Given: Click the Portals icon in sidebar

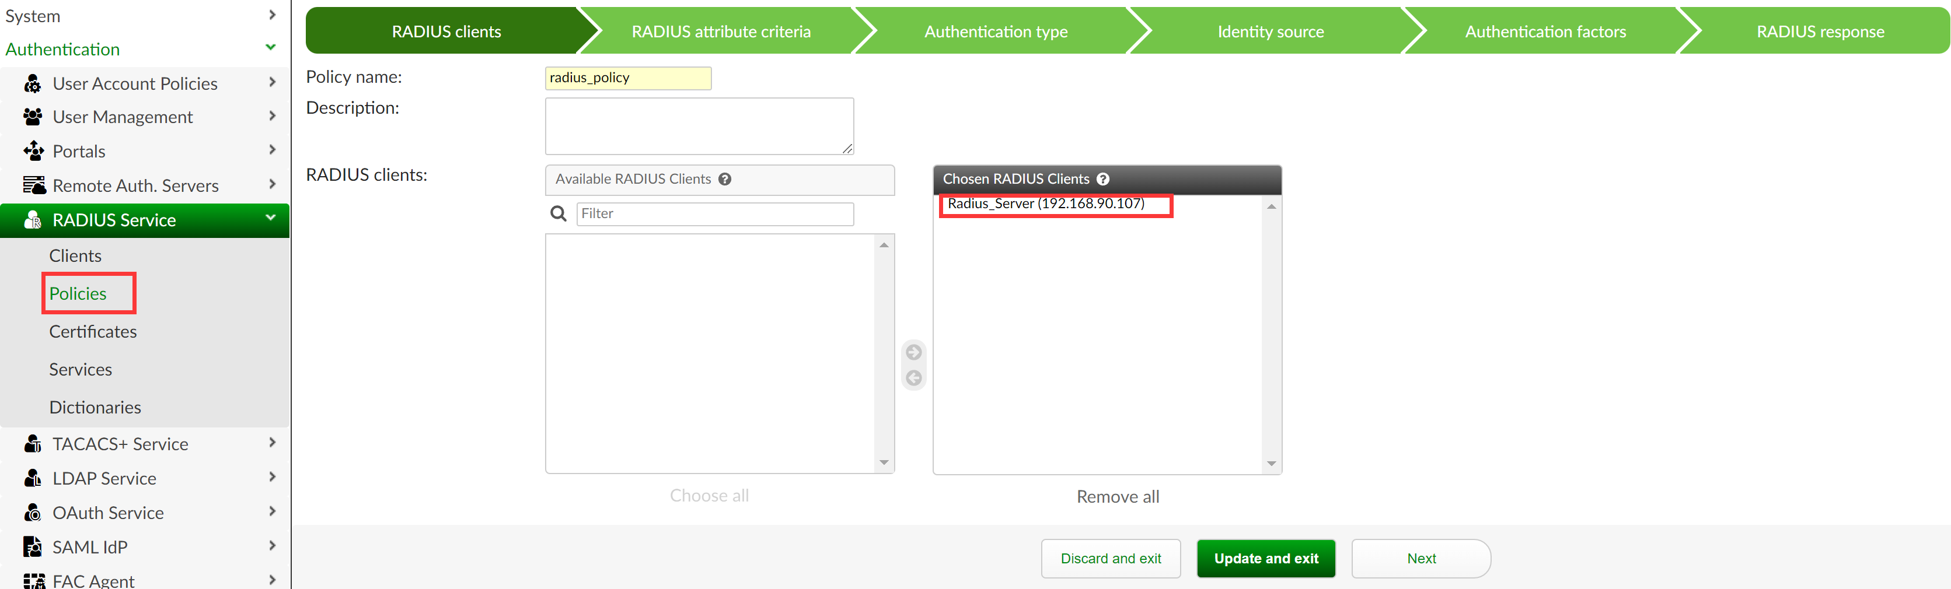Looking at the screenshot, I should (33, 152).
